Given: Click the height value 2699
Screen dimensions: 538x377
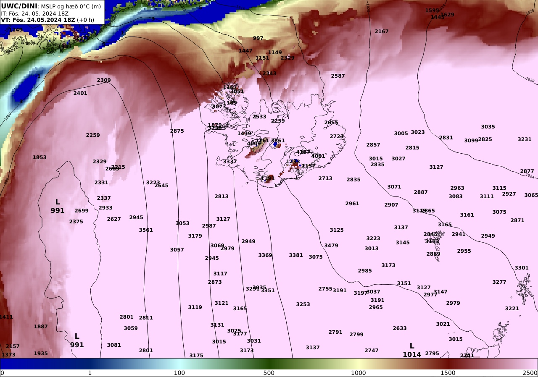Looking at the screenshot, I should point(82,211).
